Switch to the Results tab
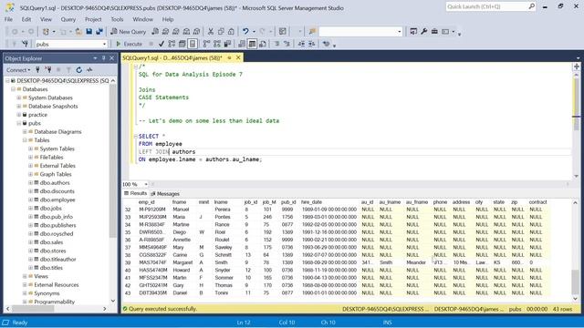This screenshot has width=584, height=328. (136, 193)
